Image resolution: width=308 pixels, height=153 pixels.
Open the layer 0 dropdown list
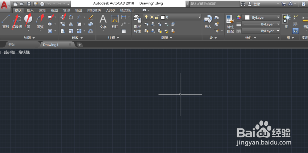coord(200,17)
